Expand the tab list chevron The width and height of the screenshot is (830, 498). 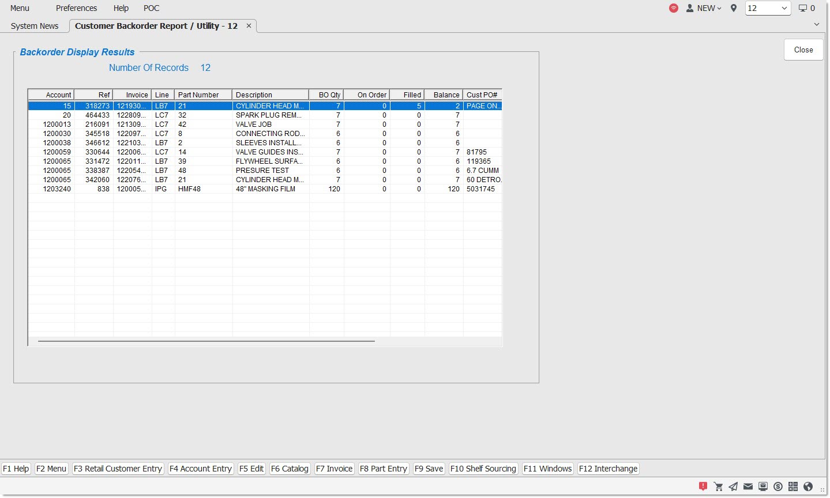(x=816, y=24)
